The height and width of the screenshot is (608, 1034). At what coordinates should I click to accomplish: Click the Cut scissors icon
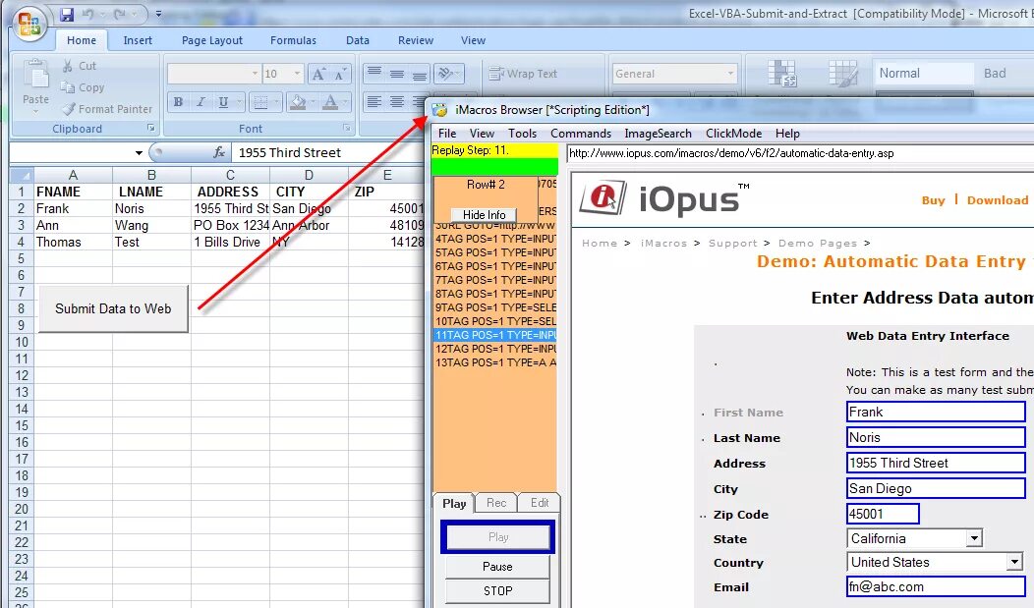(x=67, y=66)
